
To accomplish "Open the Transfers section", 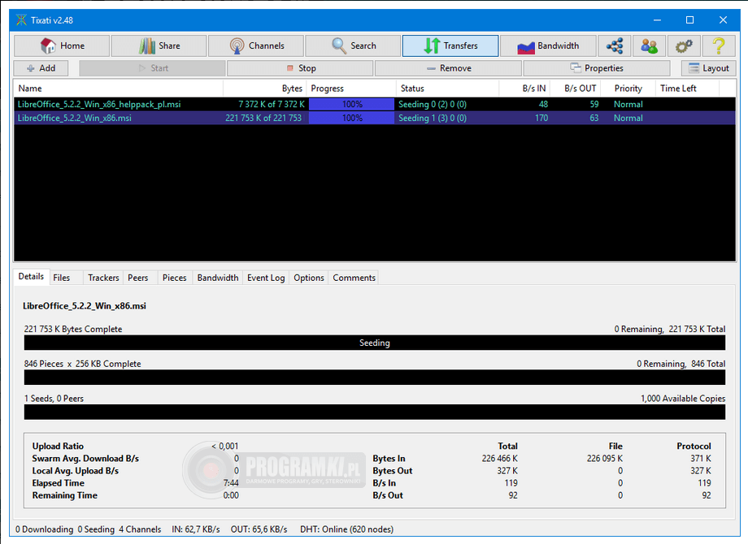I will (450, 45).
